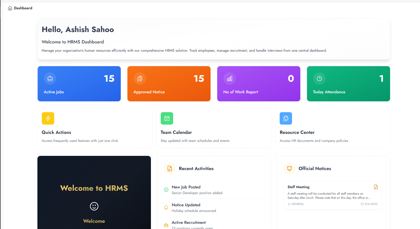
Task: Select the New Job Posted activity
Action: point(214,190)
